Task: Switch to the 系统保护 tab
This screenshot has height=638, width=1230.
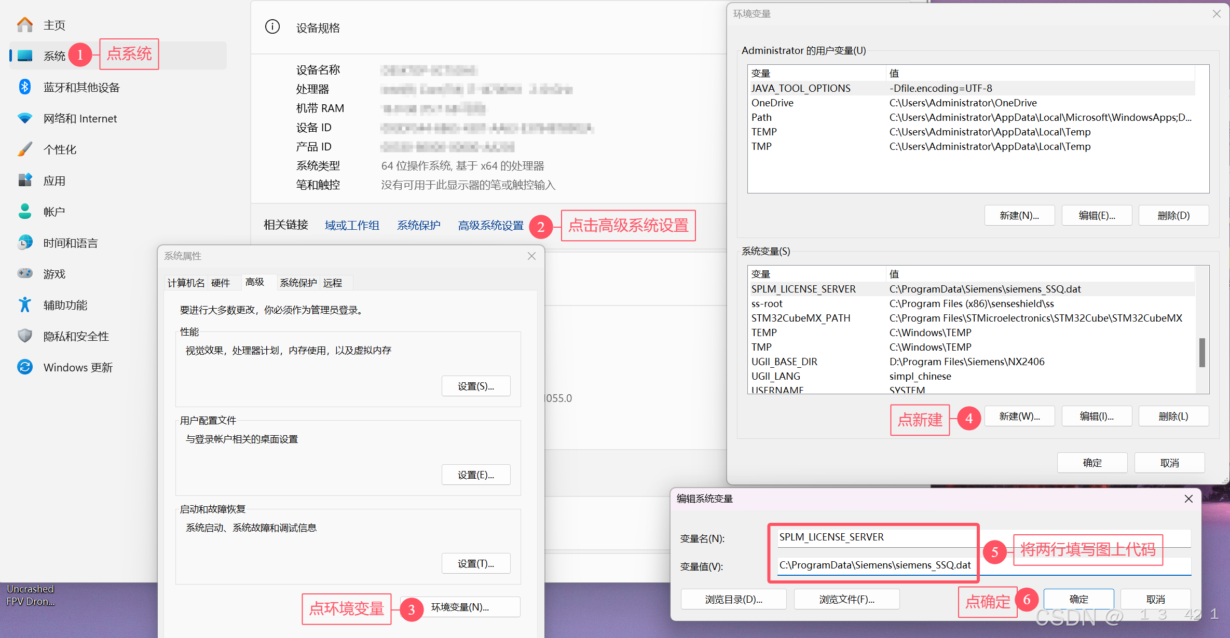Action: point(298,283)
